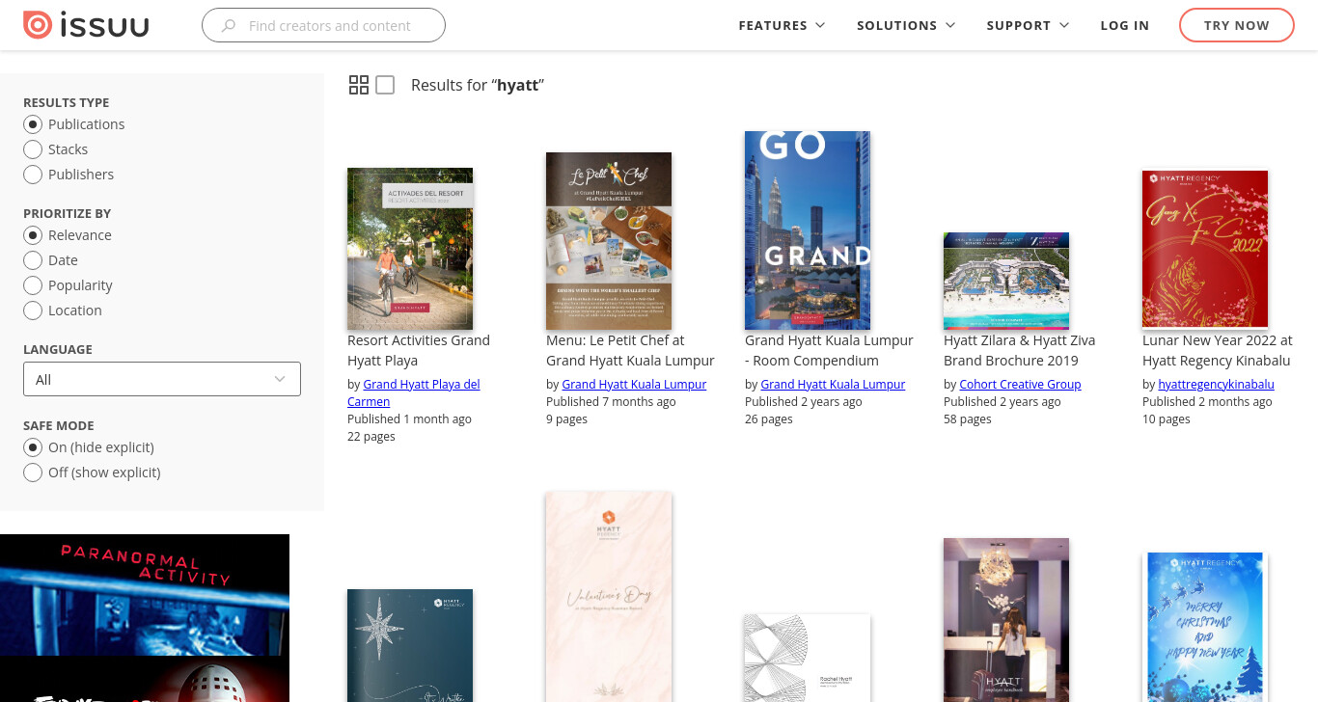Expand the Solutions menu

tap(906, 26)
